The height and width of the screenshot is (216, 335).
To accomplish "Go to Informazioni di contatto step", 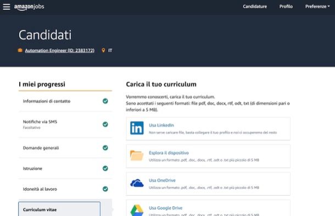I will point(65,101).
